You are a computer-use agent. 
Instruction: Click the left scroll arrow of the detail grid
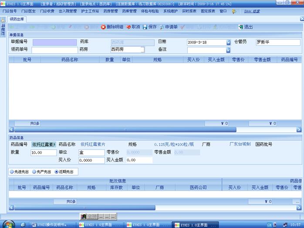pos(11,129)
